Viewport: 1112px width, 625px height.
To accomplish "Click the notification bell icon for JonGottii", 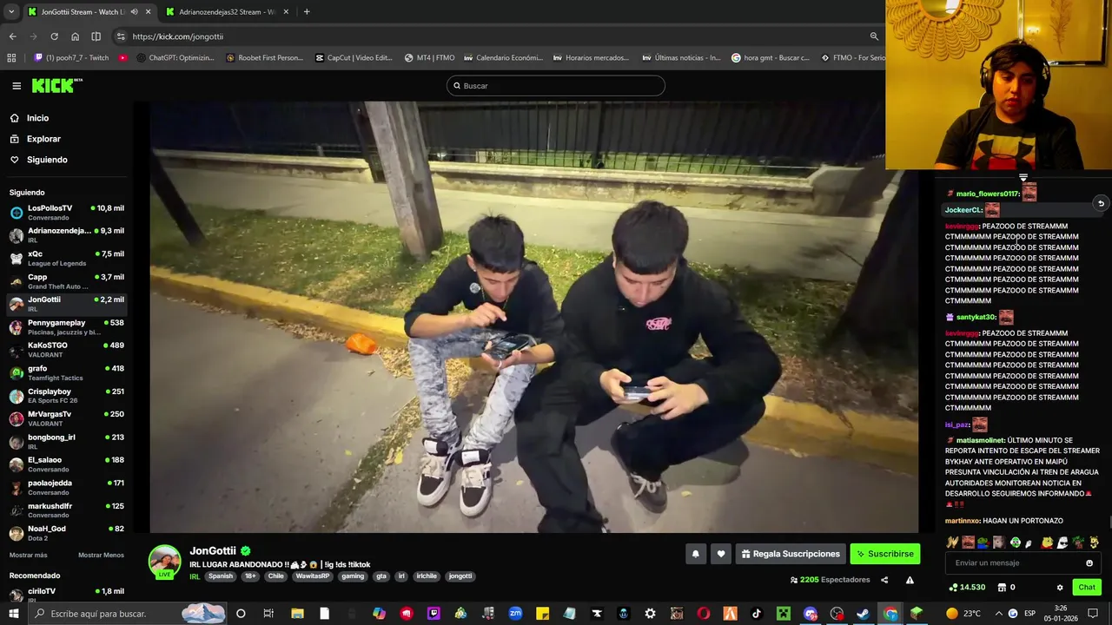I will click(x=695, y=554).
